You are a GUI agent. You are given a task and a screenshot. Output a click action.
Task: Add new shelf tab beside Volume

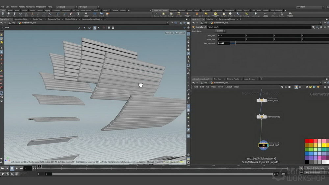pyautogui.click(x=129, y=11)
